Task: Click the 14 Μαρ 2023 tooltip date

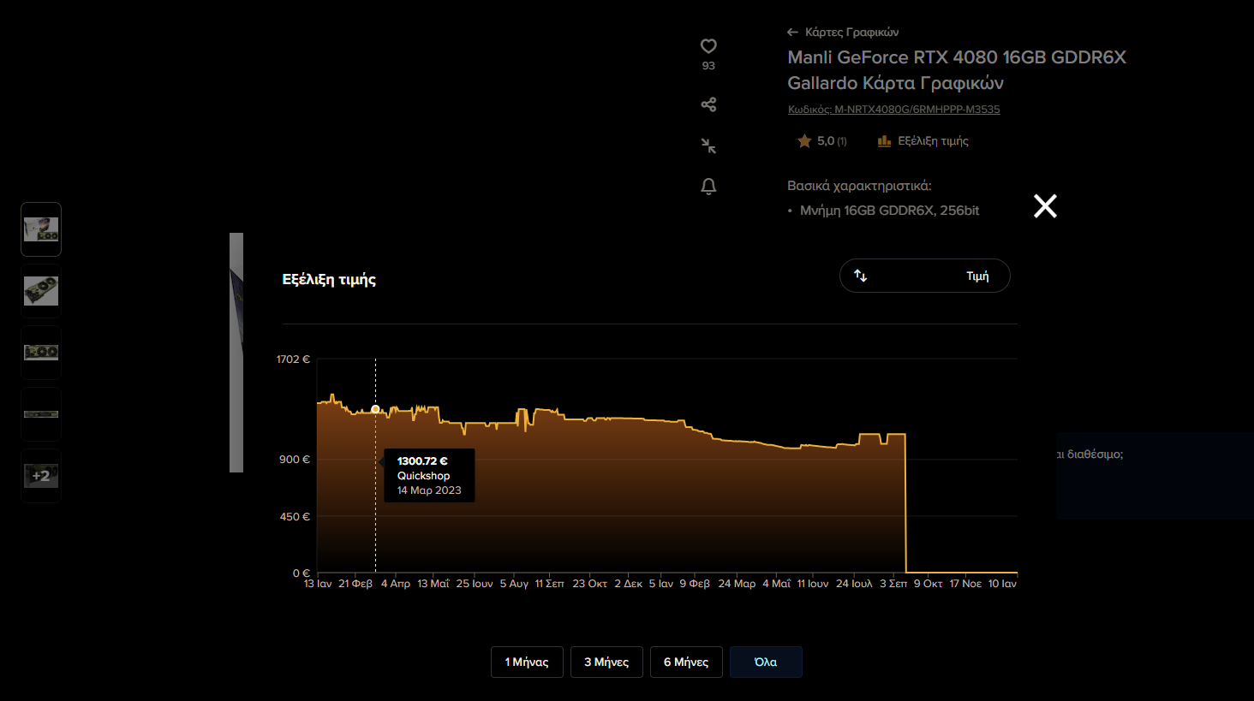Action: pos(429,490)
